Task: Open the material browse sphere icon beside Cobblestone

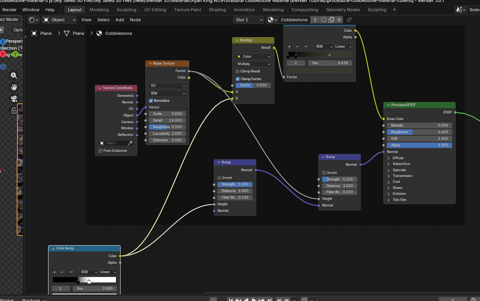Action: (272, 20)
